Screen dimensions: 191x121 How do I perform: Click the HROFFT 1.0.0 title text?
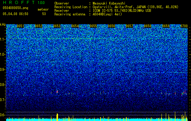tap(24, 2)
